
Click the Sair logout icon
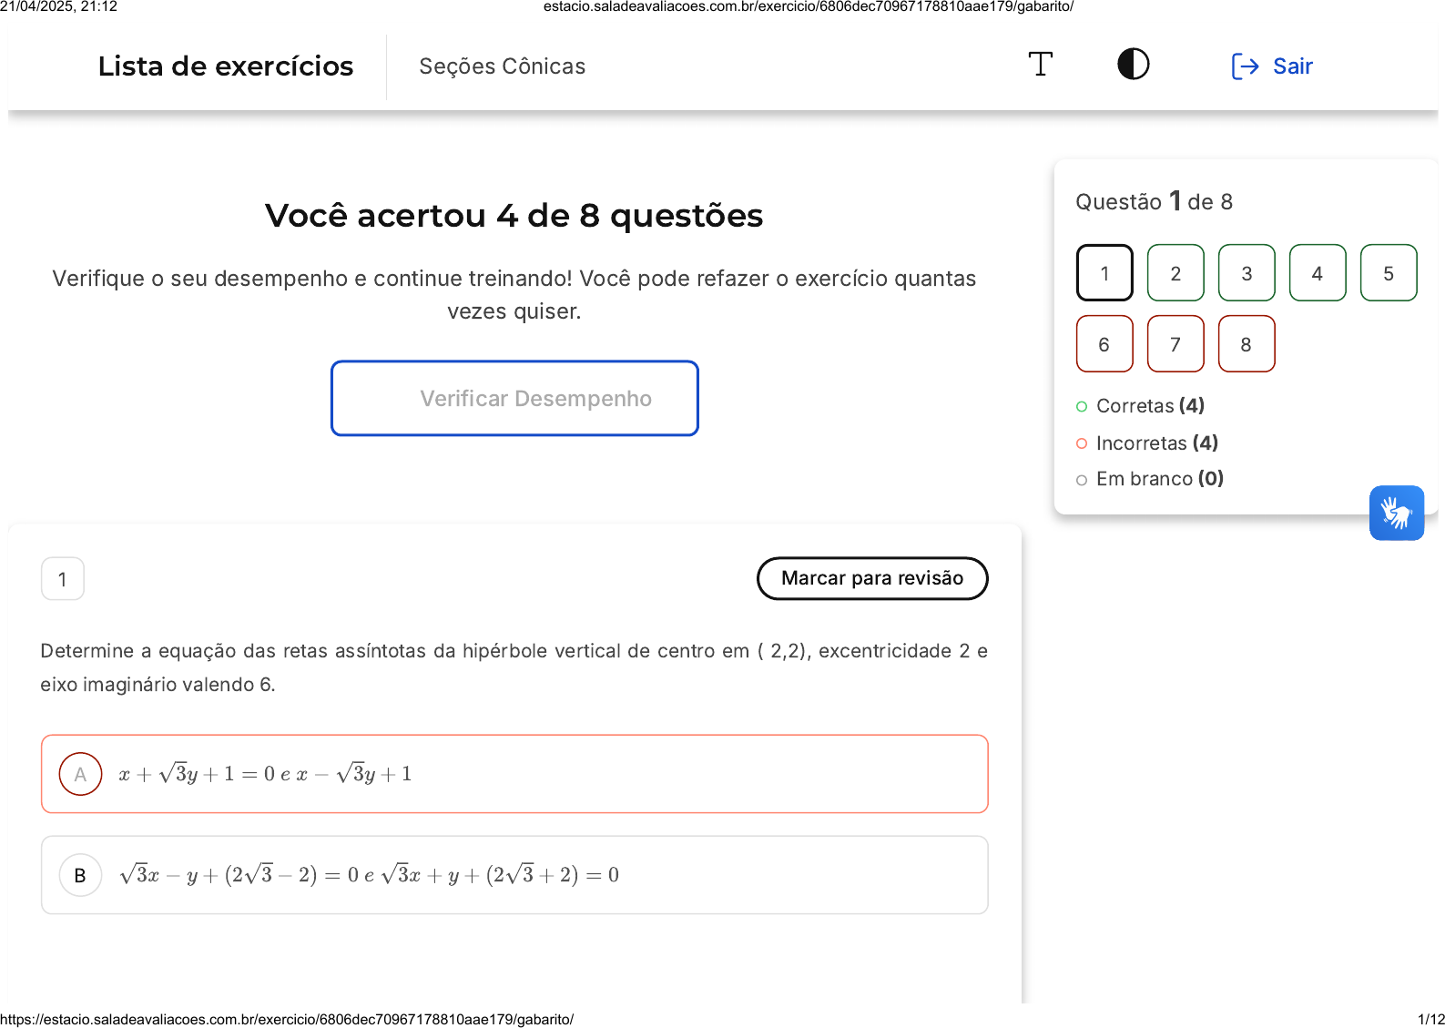[x=1244, y=66]
